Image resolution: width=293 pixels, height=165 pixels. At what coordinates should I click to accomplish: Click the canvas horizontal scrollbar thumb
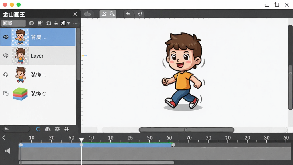pyautogui.click(x=187, y=130)
